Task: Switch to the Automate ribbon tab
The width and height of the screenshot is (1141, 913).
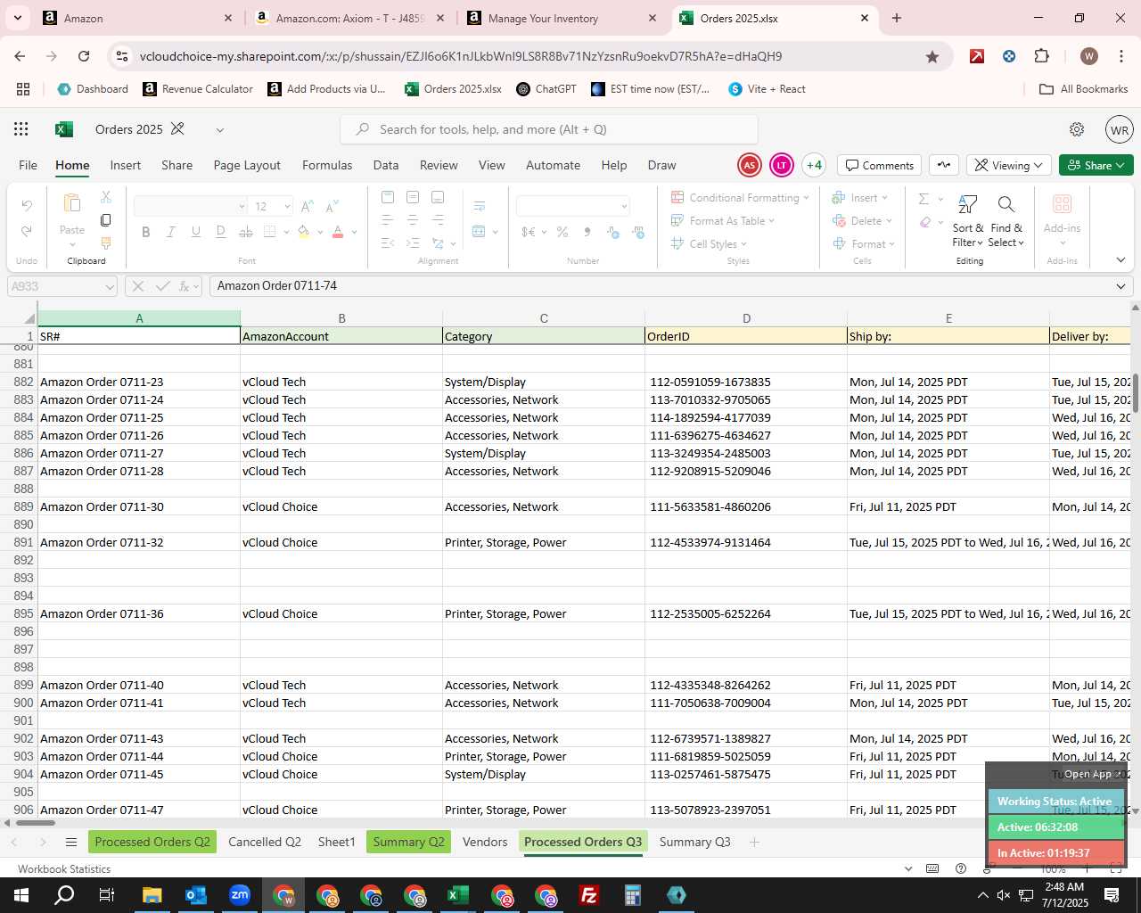Action: tap(553, 165)
